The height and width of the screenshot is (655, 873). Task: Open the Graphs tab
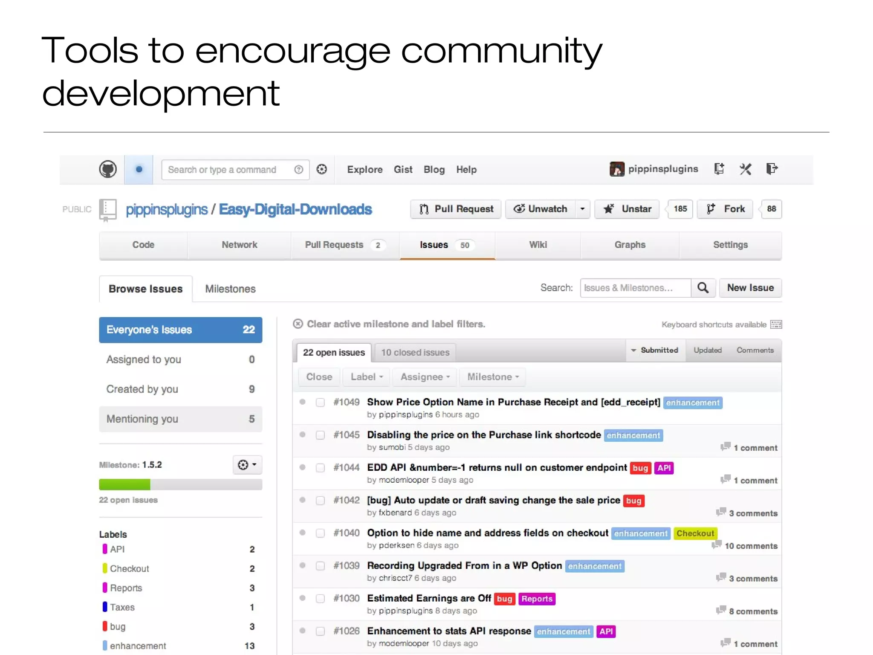point(630,245)
